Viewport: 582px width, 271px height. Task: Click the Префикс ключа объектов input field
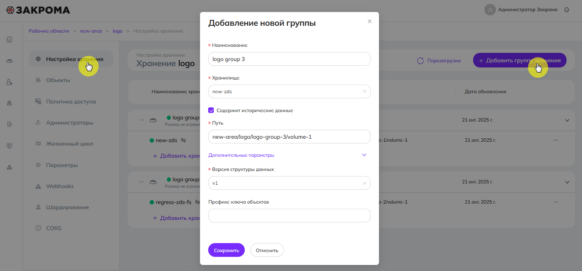pos(289,216)
